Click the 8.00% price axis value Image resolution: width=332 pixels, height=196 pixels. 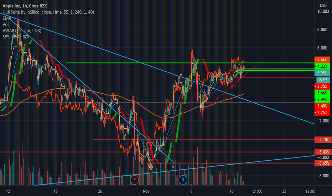pyautogui.click(x=323, y=30)
